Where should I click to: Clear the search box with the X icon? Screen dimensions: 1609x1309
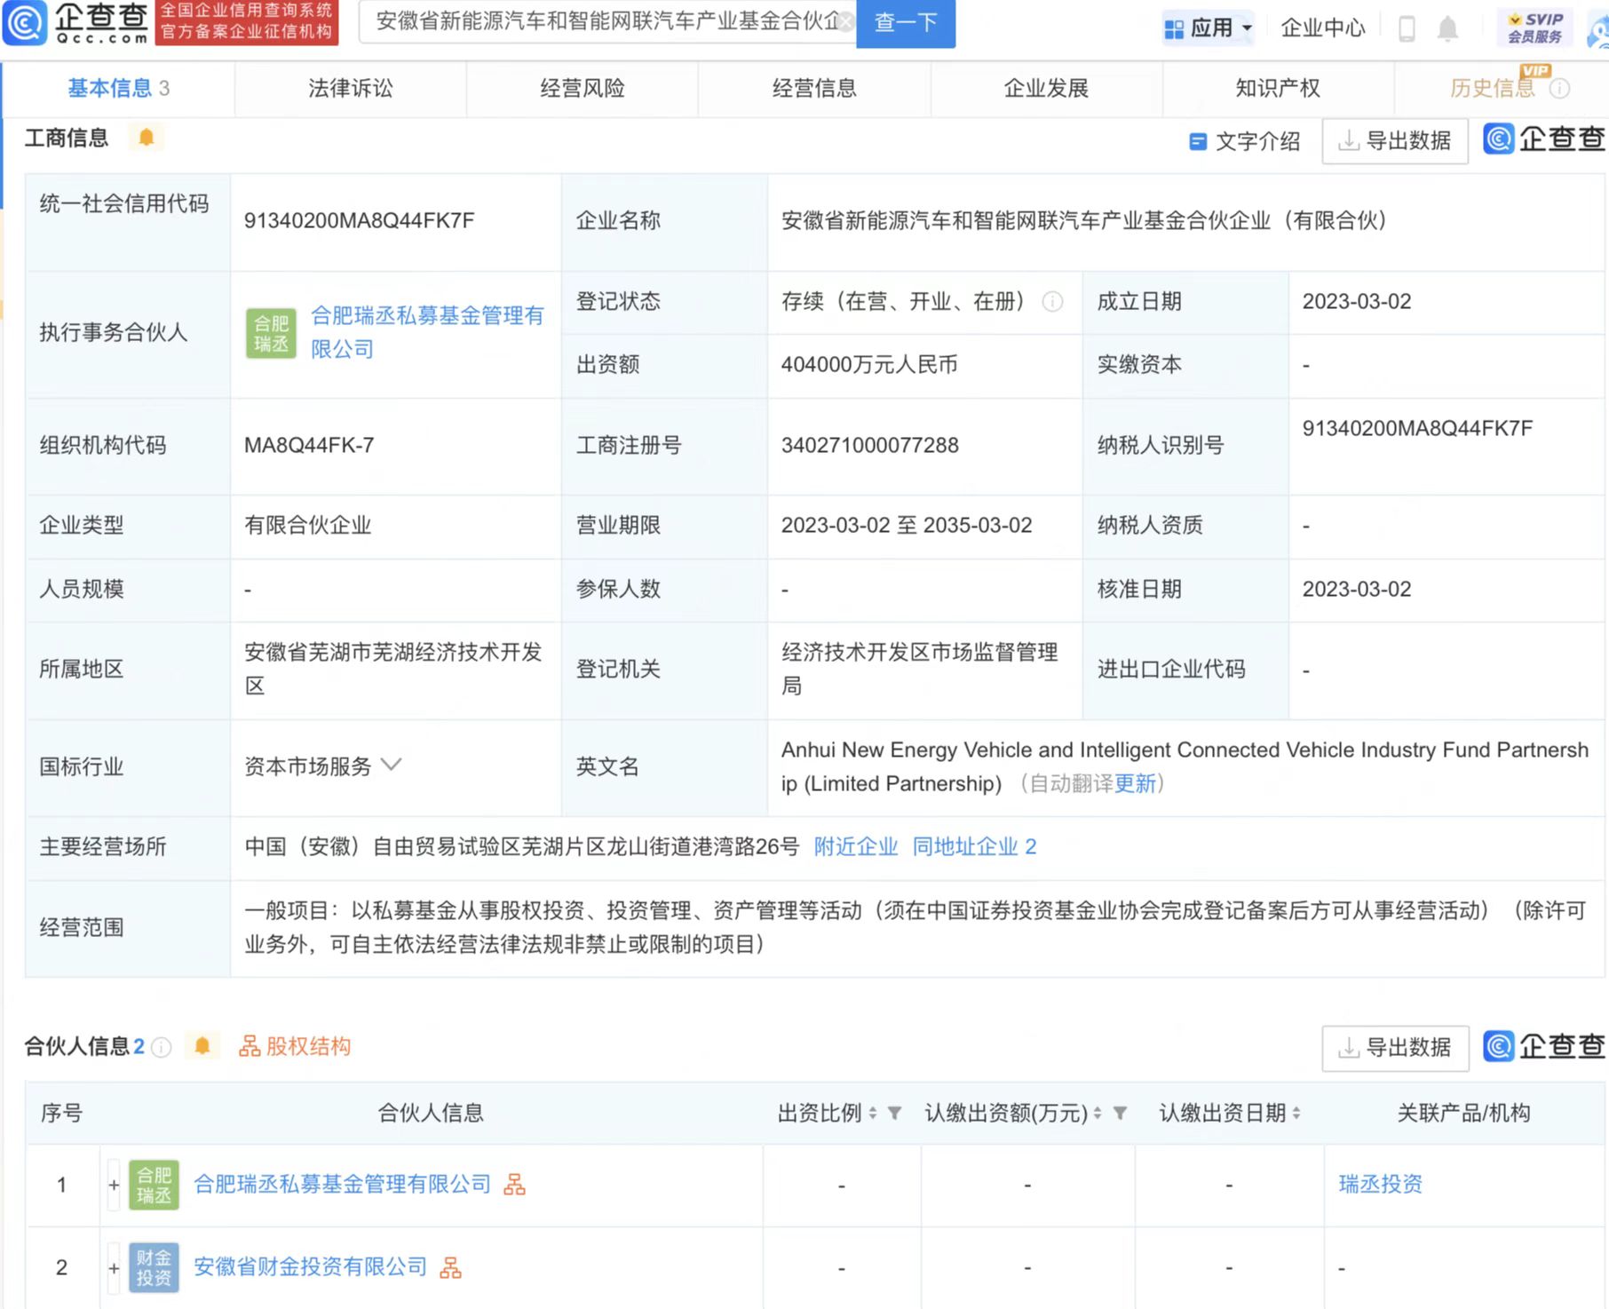pyautogui.click(x=846, y=24)
